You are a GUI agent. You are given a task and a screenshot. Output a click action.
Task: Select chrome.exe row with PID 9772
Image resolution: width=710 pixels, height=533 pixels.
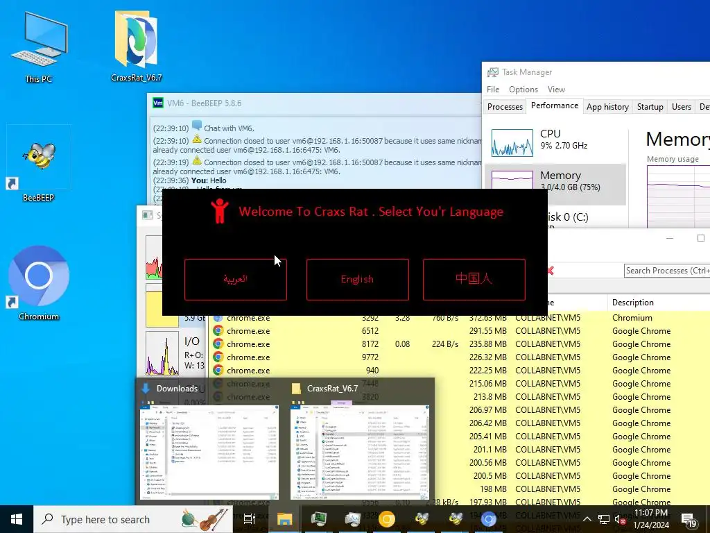coord(459,357)
